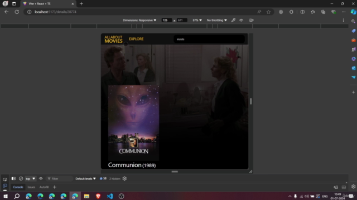Add a sidebar app with plus icon
Screen dimensions: 357x200
pyautogui.click(x=353, y=92)
